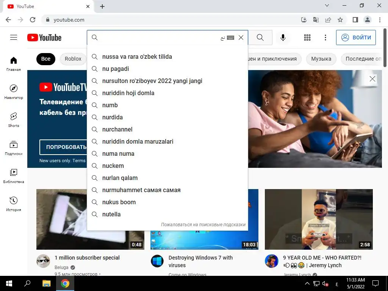Select the Все filter chip

[x=46, y=59]
